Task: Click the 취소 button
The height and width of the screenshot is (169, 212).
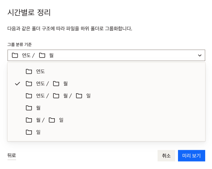Action: click(x=166, y=156)
